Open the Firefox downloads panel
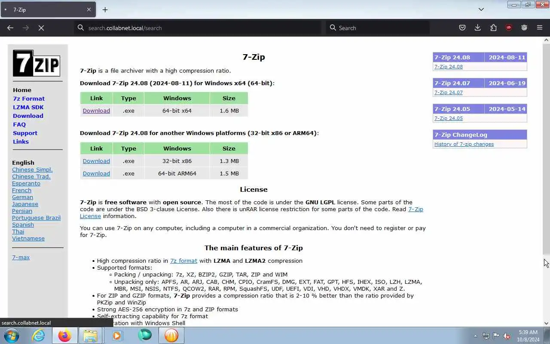This screenshot has width=550, height=344. click(x=477, y=28)
